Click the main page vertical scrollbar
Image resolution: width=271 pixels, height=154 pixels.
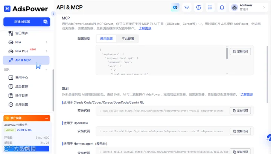[268, 75]
